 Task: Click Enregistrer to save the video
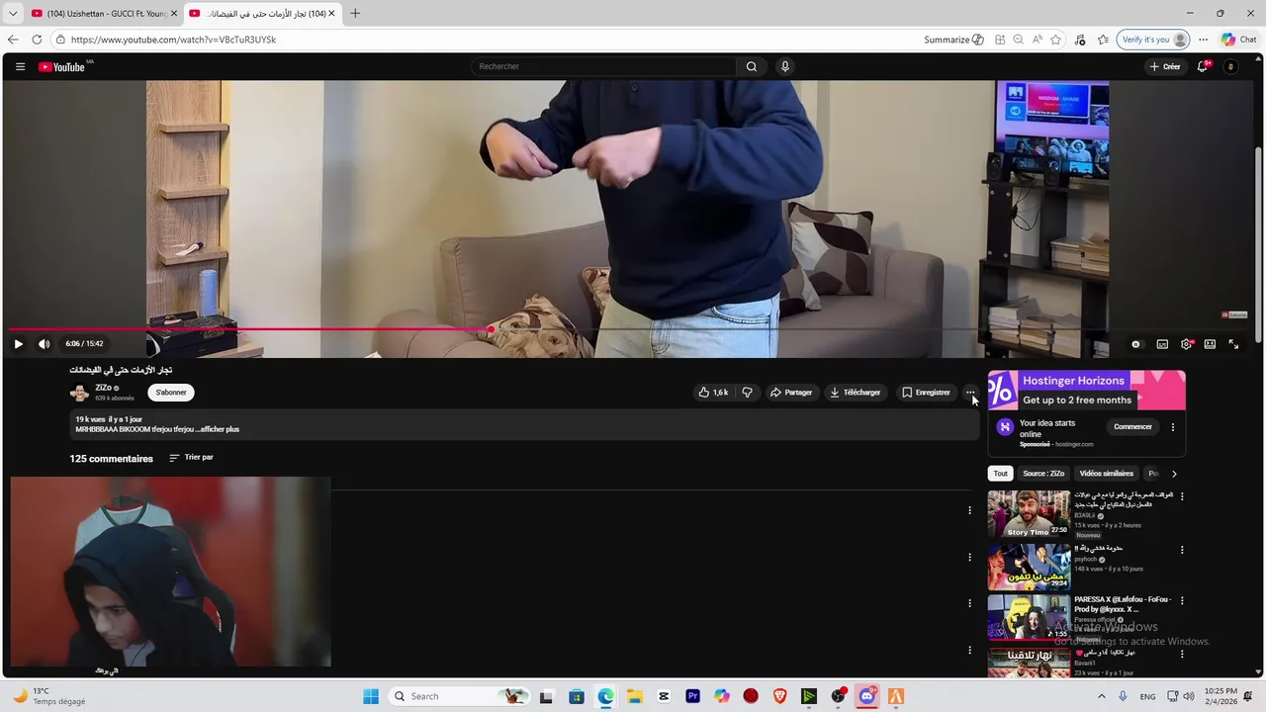(x=926, y=393)
